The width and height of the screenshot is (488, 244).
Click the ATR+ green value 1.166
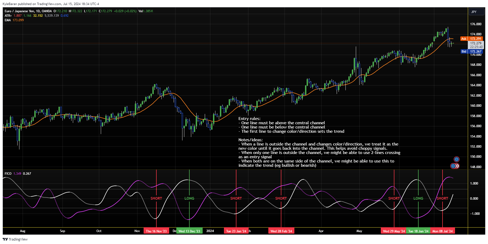coord(27,16)
